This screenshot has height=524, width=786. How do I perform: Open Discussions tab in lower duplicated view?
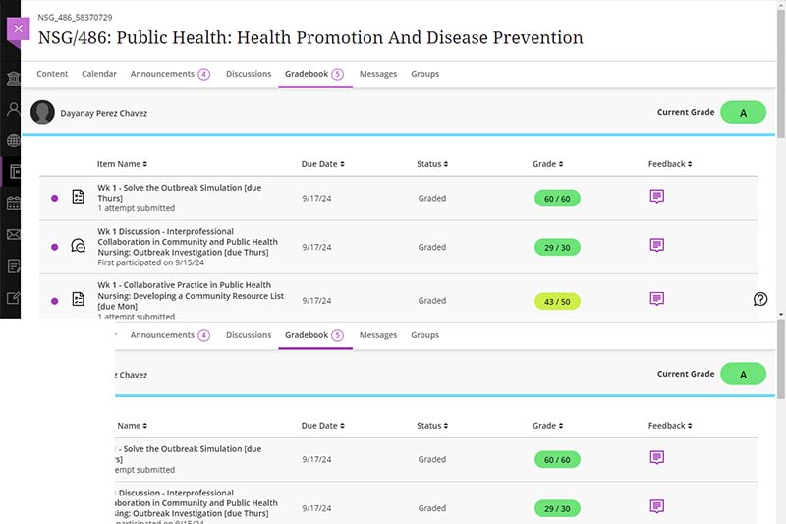click(249, 335)
